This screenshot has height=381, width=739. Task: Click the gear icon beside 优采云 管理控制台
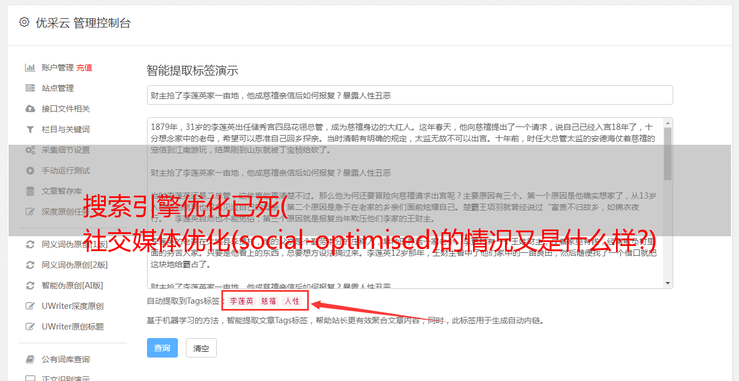tap(24, 22)
